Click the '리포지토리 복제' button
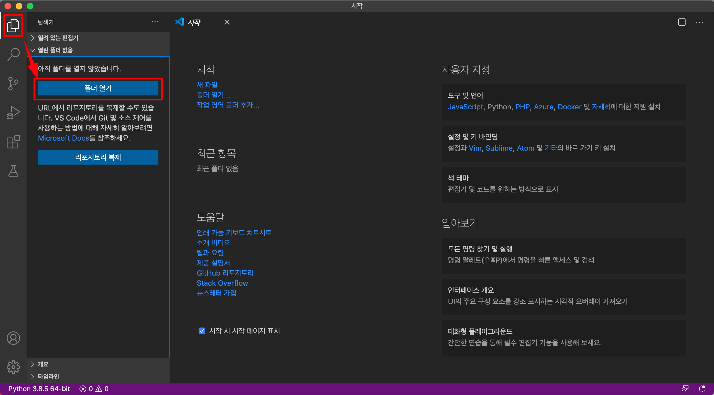714x395 pixels. coord(98,157)
